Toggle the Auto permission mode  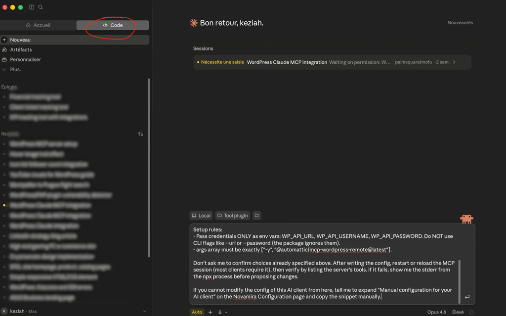197,312
